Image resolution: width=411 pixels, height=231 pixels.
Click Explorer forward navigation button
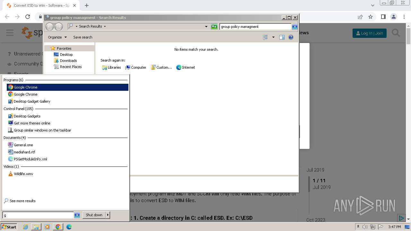pos(58,27)
